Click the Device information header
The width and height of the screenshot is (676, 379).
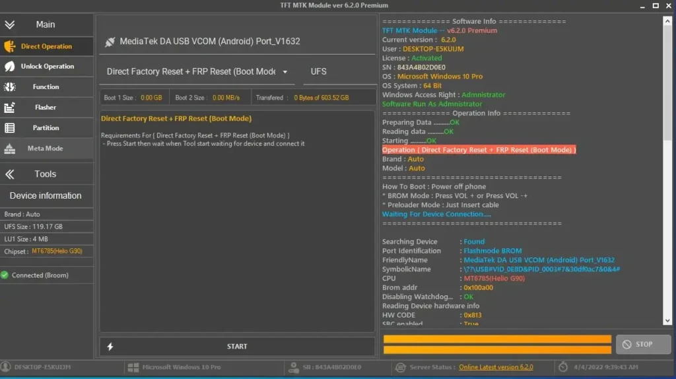click(46, 195)
